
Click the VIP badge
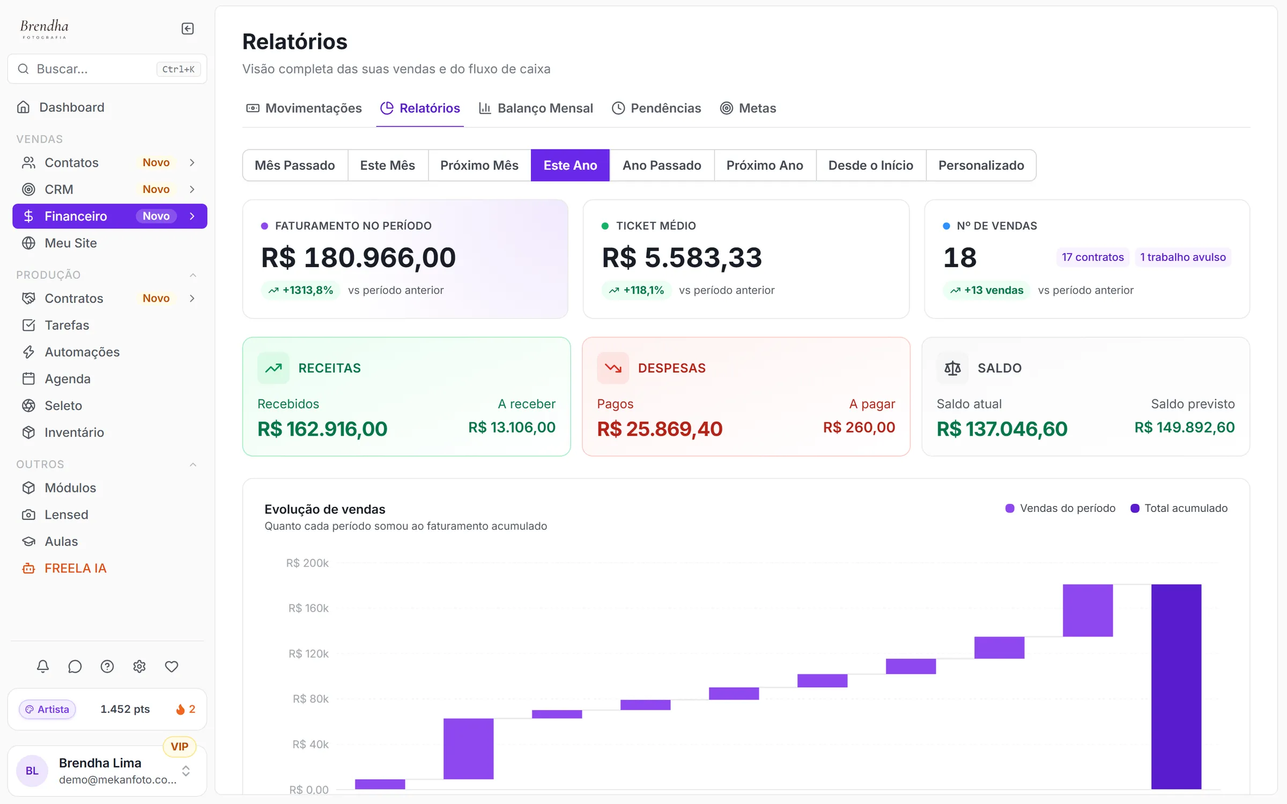point(179,747)
